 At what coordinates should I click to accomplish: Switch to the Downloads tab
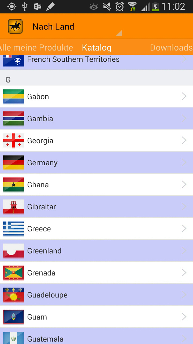[171, 48]
